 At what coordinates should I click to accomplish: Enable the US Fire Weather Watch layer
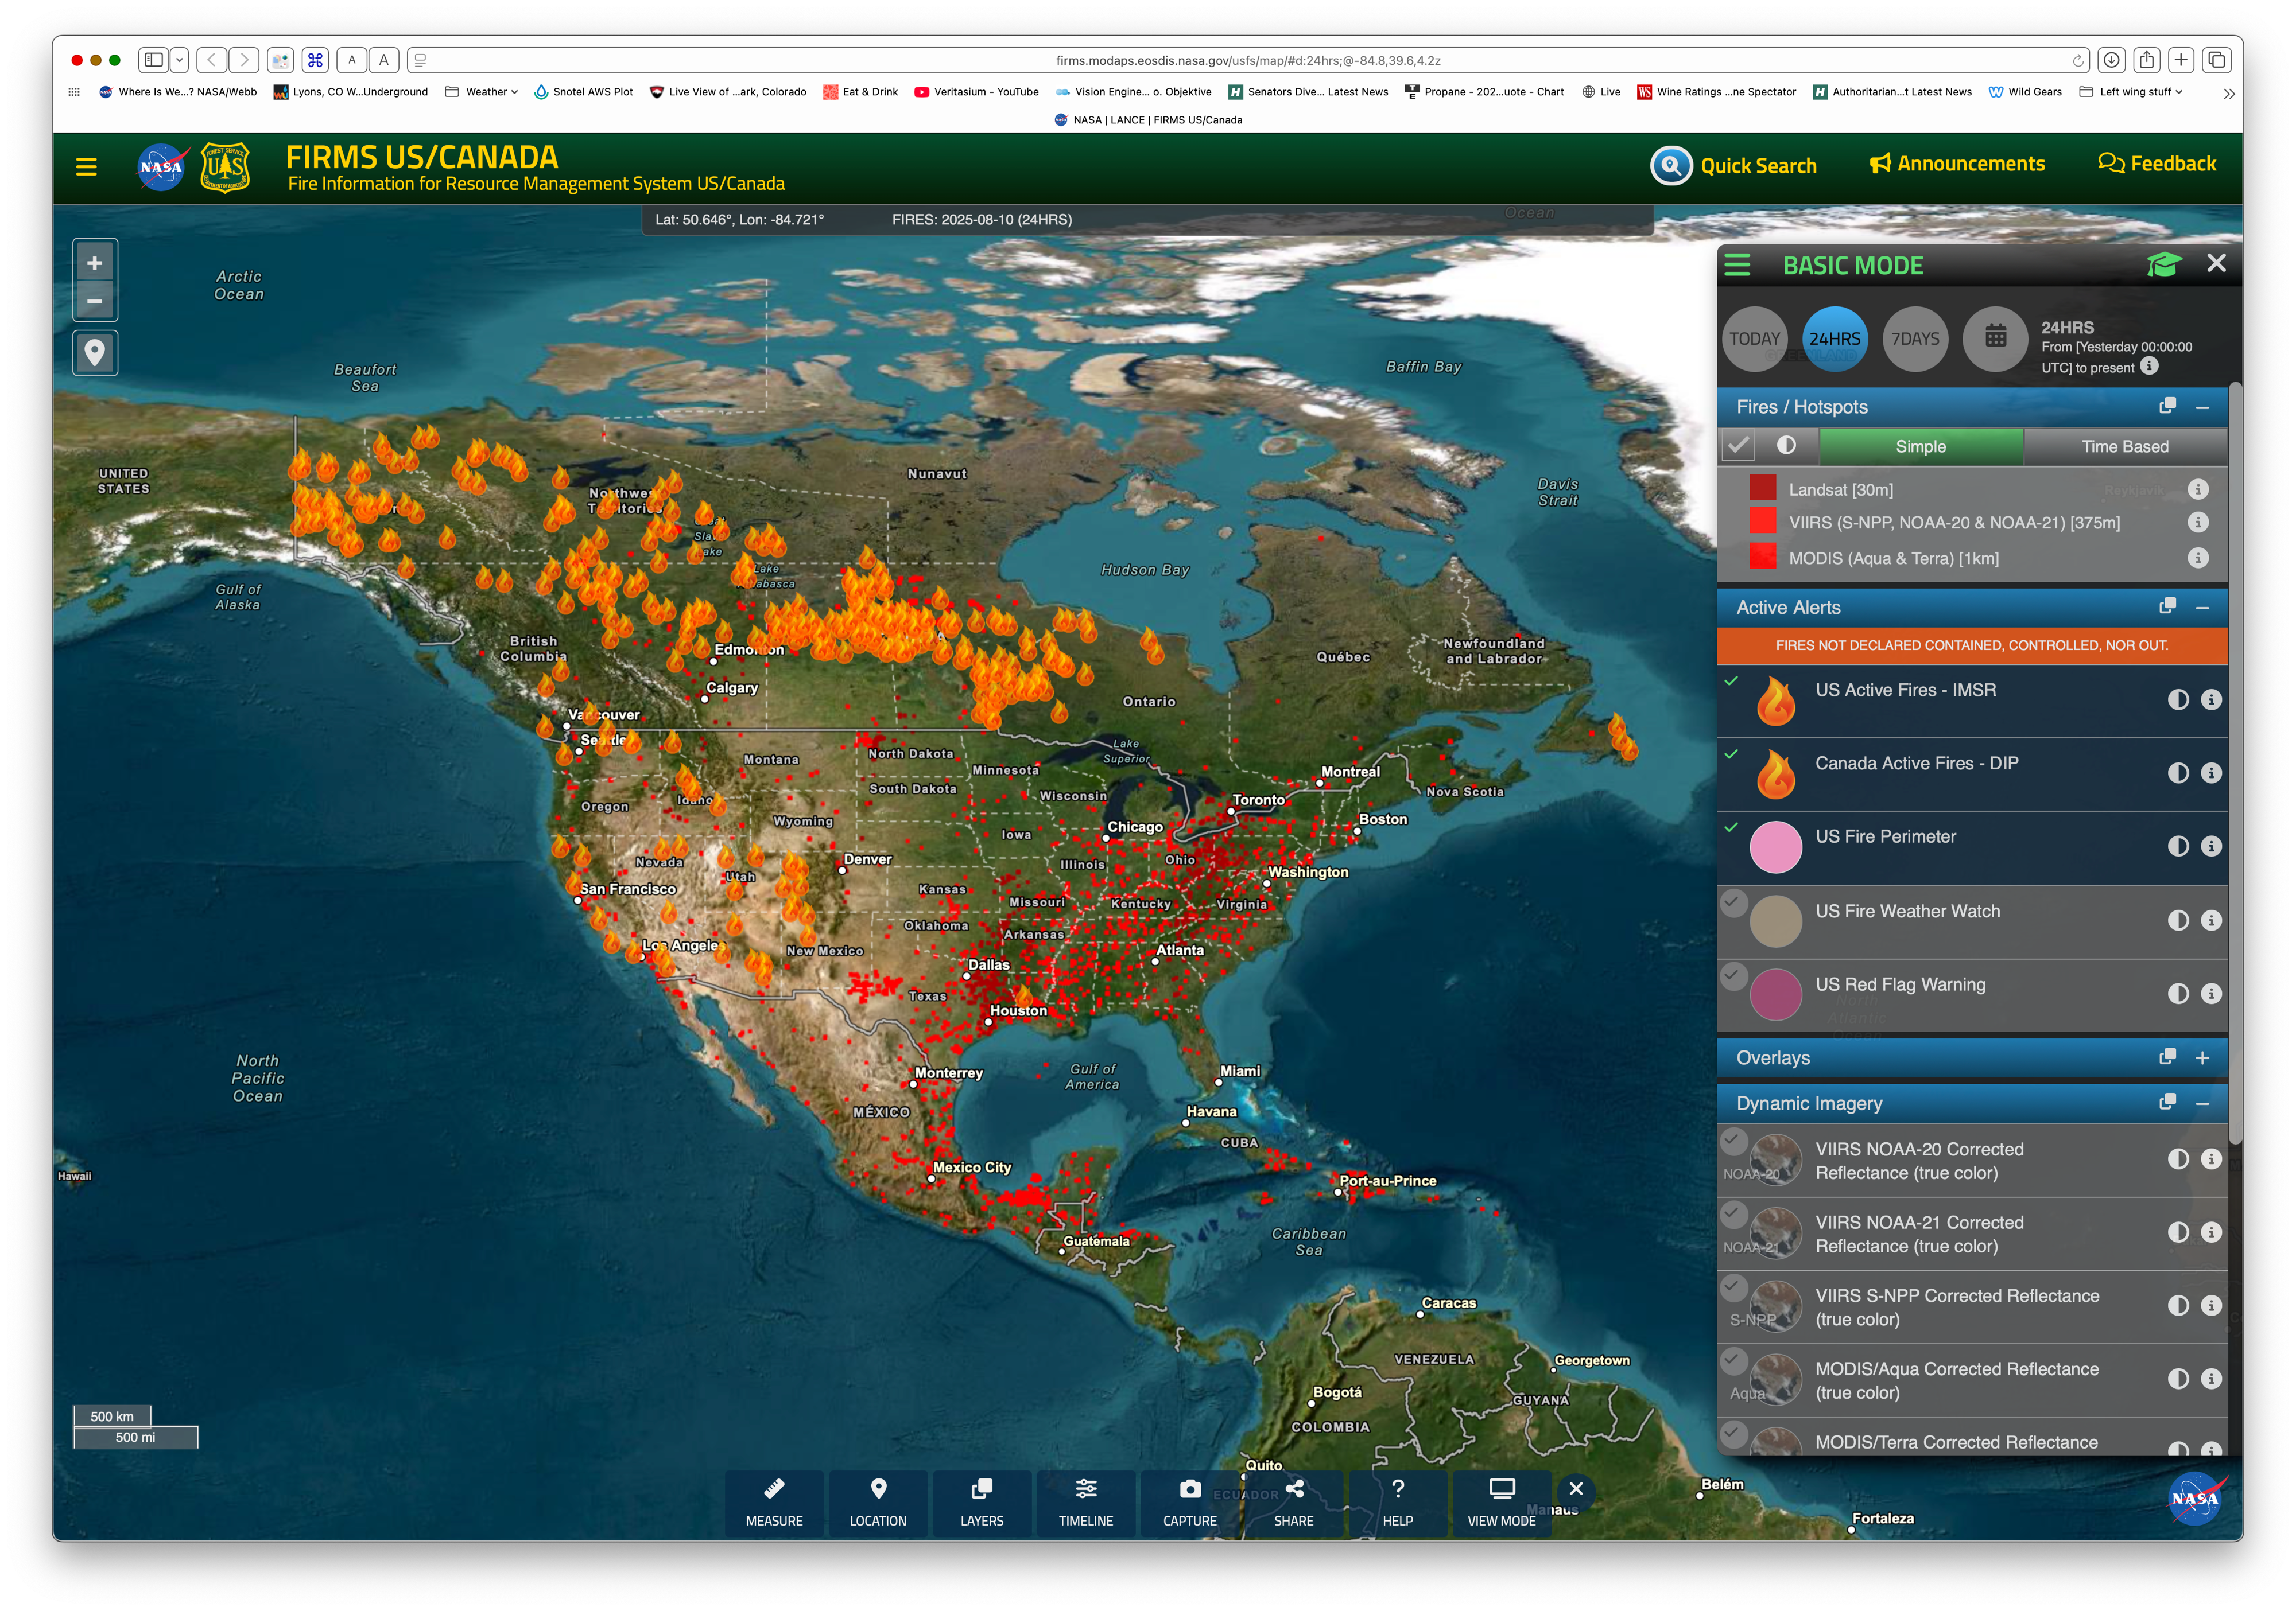tap(1734, 902)
